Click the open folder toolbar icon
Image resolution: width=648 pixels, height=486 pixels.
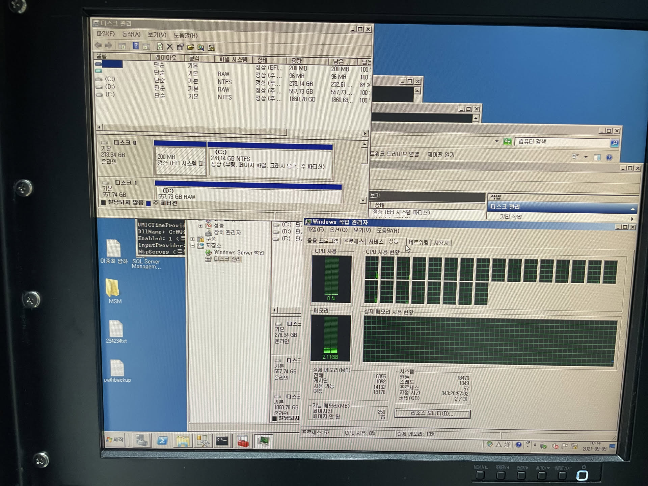click(x=190, y=47)
